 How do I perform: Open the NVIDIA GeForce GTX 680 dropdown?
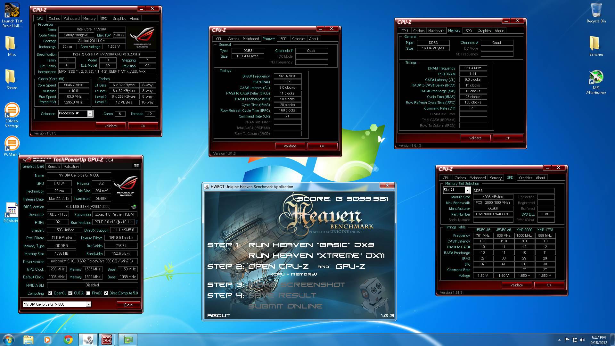click(88, 304)
